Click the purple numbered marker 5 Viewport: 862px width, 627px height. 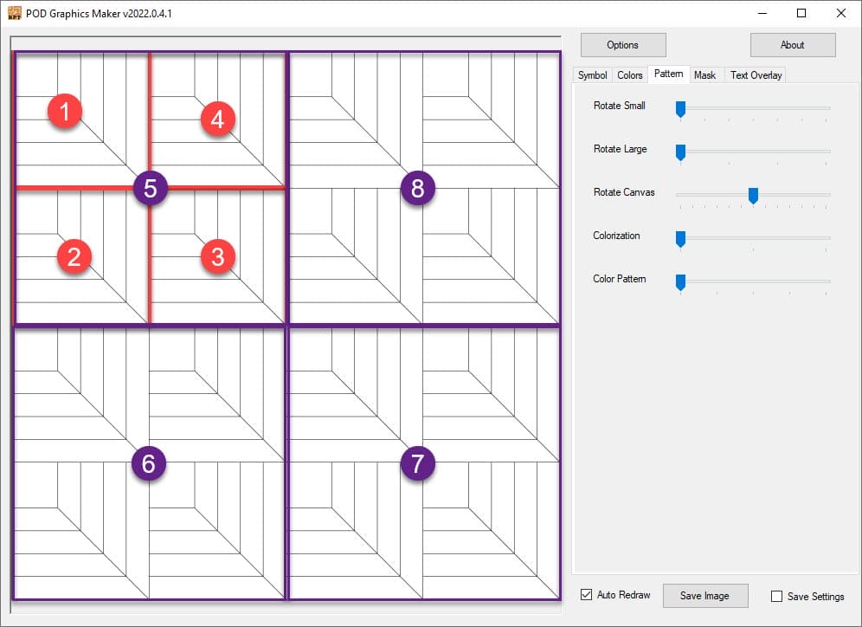pyautogui.click(x=151, y=188)
